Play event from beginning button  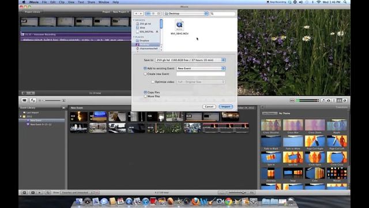40,192
